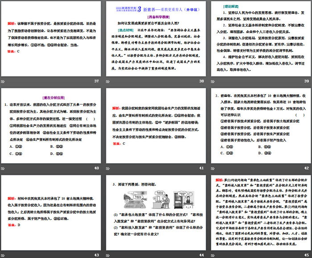Open slide 43 thumbnail with answer D

click(51, 212)
